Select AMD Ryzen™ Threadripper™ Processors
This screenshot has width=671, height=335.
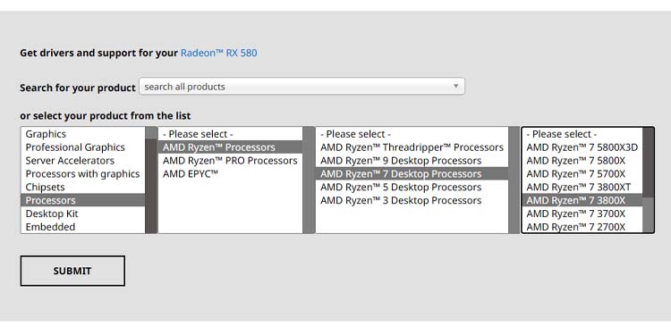412,147
